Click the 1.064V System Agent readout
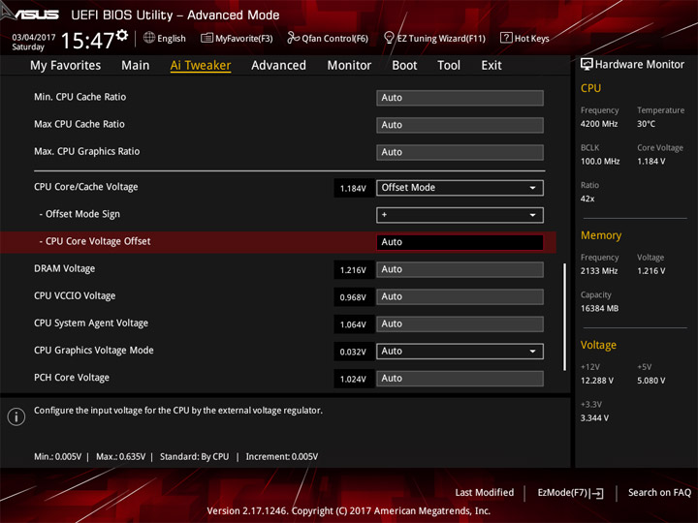Viewport: 698px width, 523px height. tap(354, 324)
